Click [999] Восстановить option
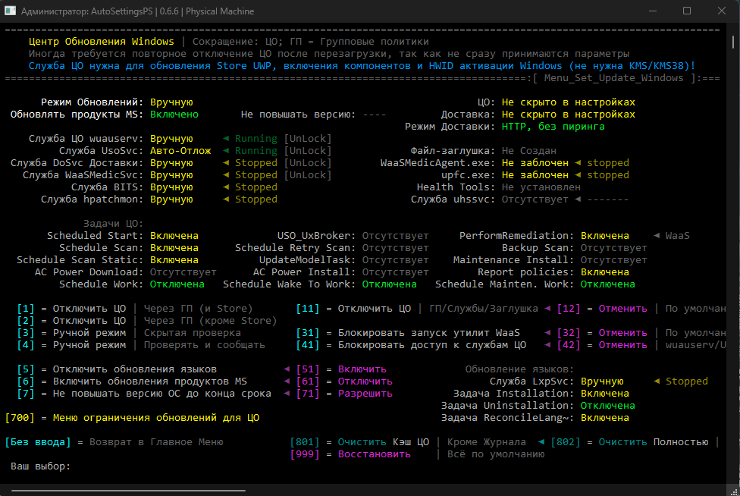The height and width of the screenshot is (496, 740). coord(349,454)
